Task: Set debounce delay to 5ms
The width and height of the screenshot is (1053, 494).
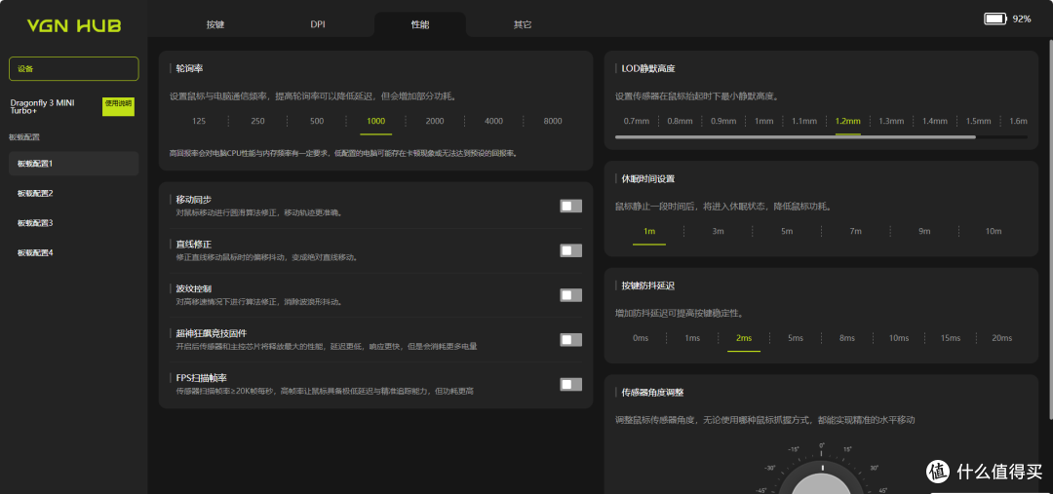Action: (x=796, y=338)
